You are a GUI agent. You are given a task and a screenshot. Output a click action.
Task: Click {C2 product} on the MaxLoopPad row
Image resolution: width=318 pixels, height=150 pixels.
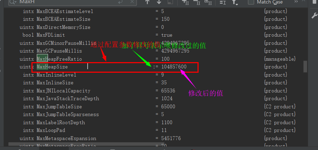point(280,130)
